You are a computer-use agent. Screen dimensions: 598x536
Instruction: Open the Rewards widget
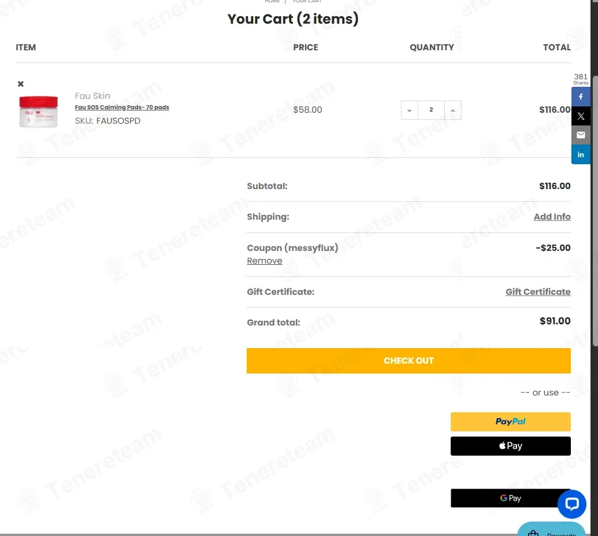(551, 530)
